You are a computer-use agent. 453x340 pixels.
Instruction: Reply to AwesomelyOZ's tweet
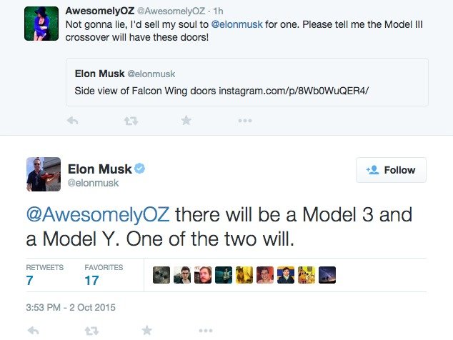(x=71, y=121)
